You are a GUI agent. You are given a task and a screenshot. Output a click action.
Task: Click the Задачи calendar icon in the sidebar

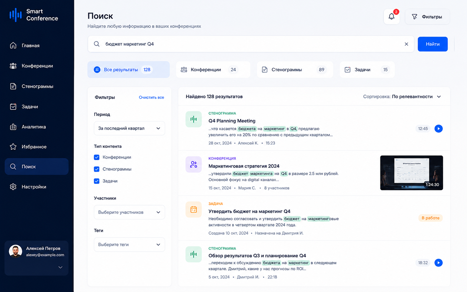(13, 107)
